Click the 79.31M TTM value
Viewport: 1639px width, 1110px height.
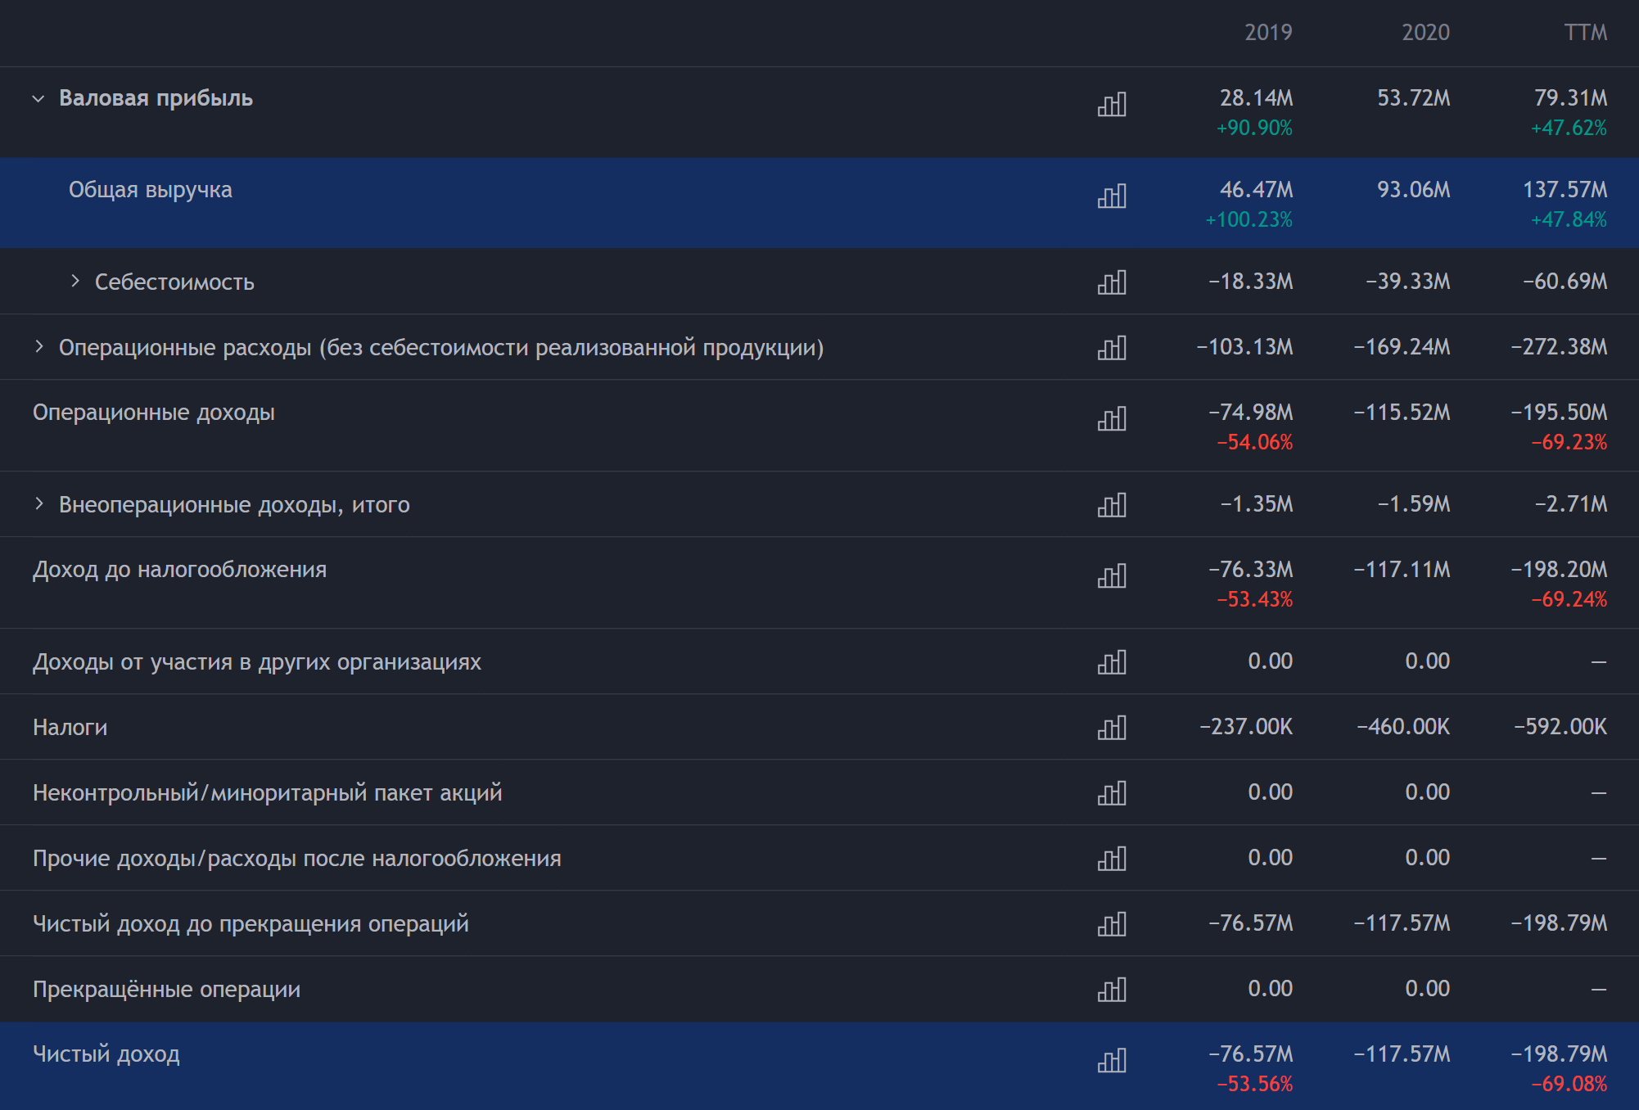(1570, 98)
